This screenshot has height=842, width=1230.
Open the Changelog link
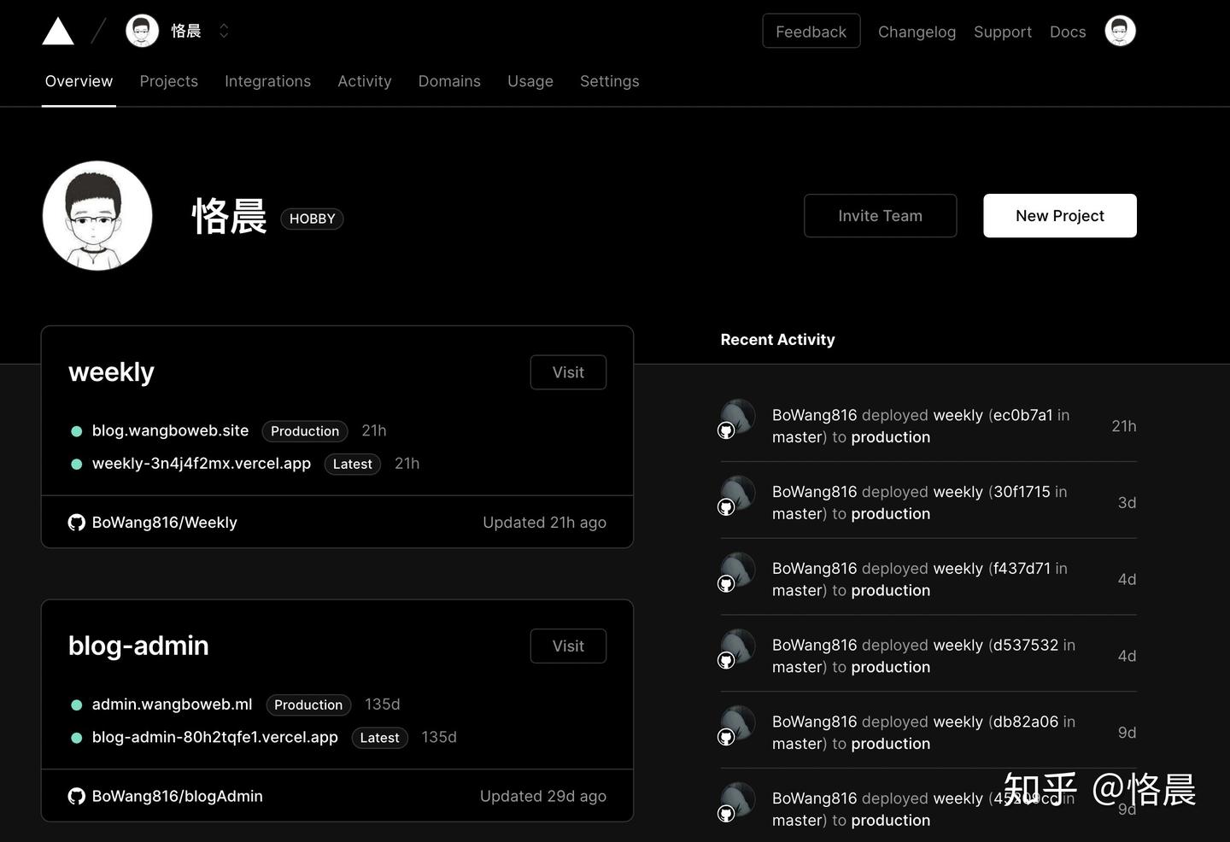pos(917,32)
